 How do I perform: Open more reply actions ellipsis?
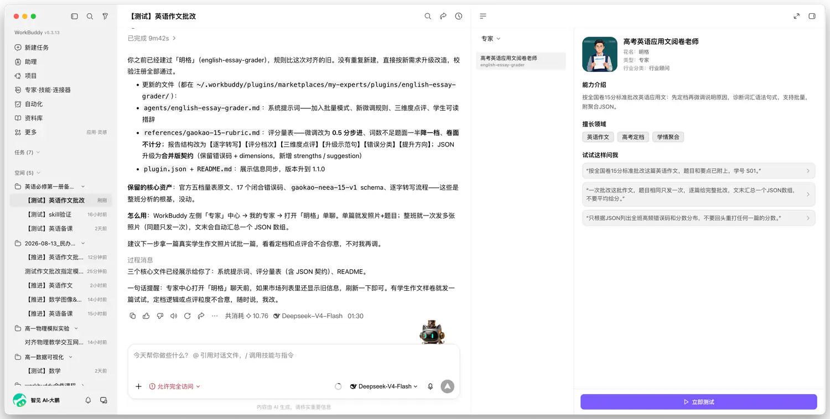pos(214,316)
